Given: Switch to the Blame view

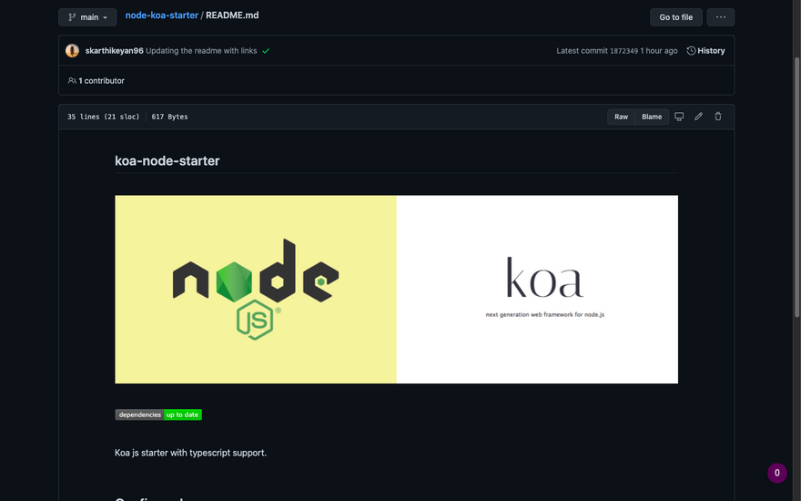Looking at the screenshot, I should coord(652,117).
